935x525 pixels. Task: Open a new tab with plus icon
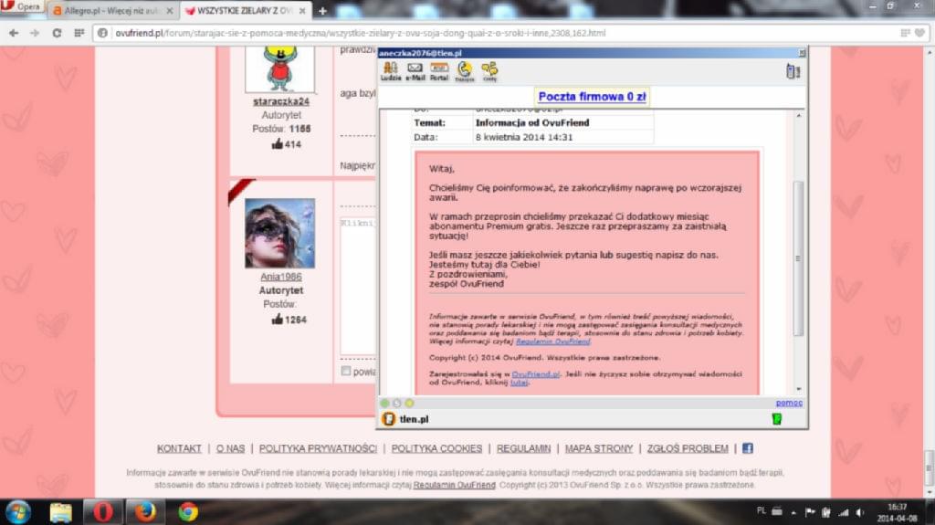pyautogui.click(x=322, y=11)
